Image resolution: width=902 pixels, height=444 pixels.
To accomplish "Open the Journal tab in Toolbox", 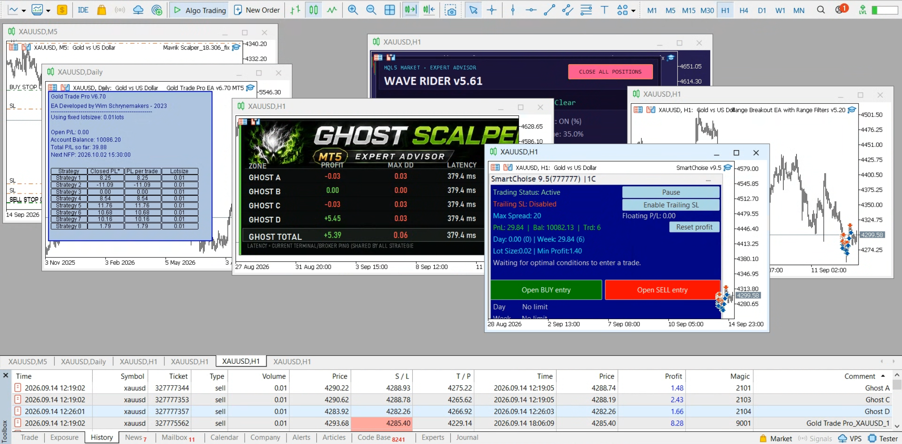I will pyautogui.click(x=467, y=437).
